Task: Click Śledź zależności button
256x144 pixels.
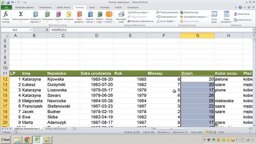Action: 166,17
